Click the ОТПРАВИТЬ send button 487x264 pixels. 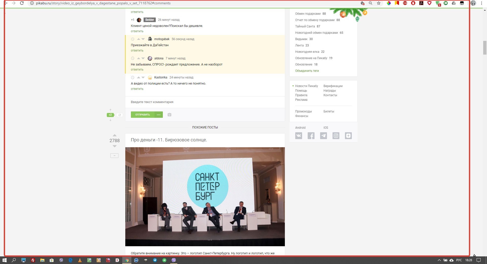(143, 115)
